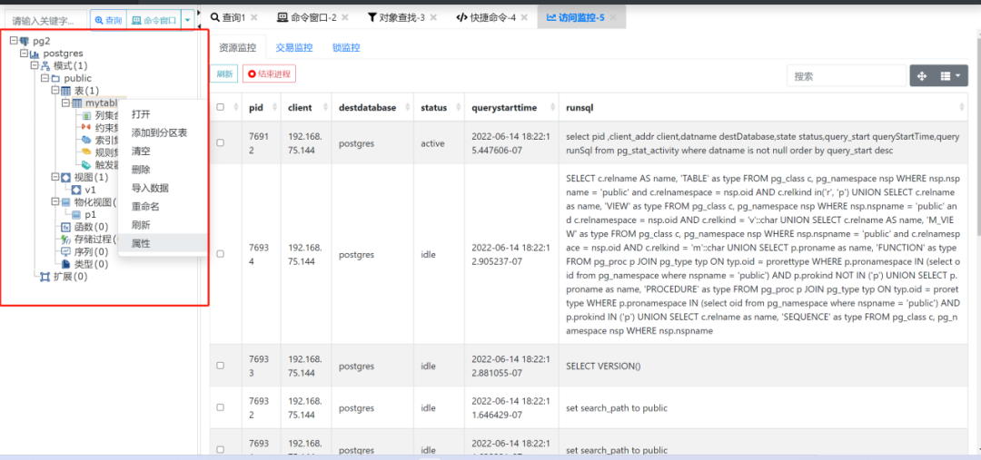Click the 视图(1) views group icon
This screenshot has width=981, height=460.
(65, 178)
